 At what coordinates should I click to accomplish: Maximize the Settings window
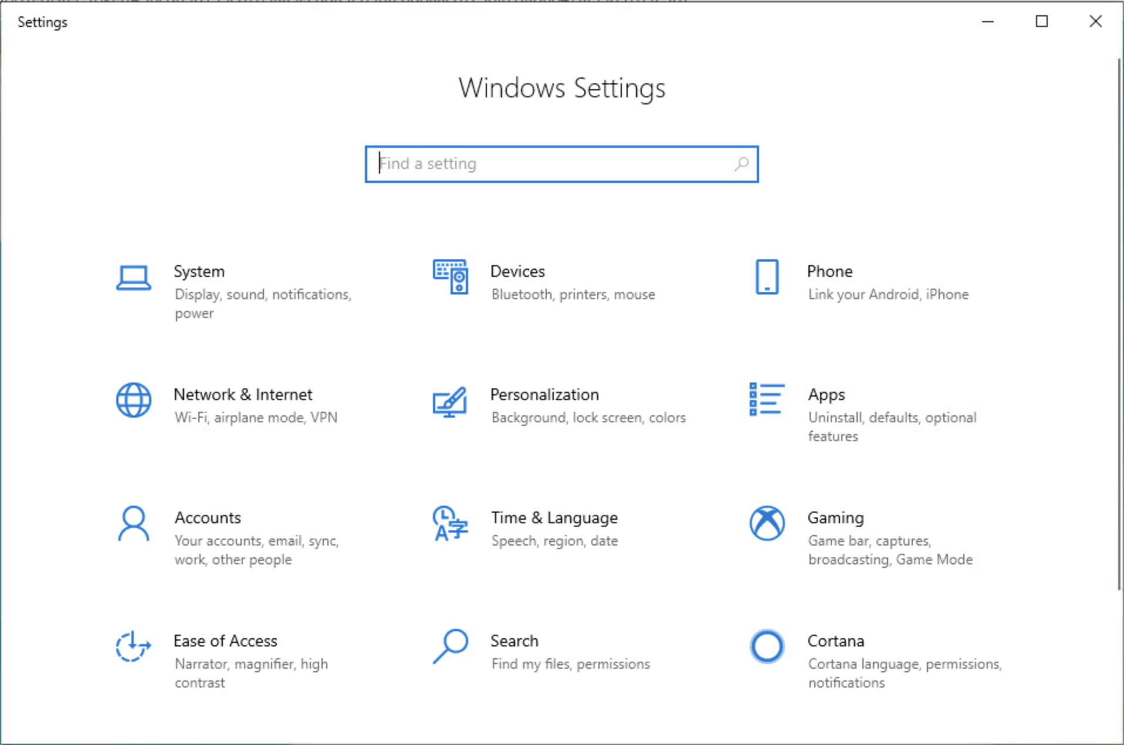(x=1042, y=22)
